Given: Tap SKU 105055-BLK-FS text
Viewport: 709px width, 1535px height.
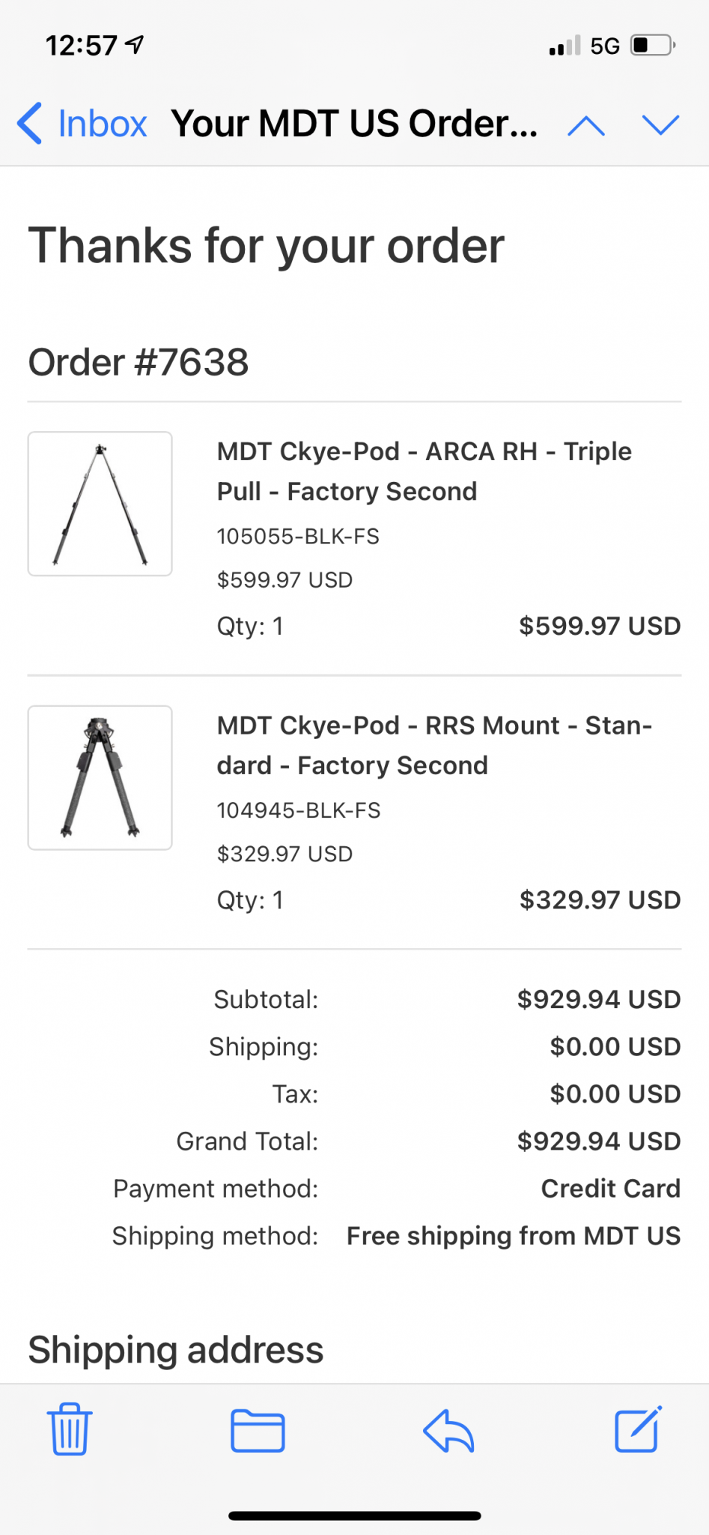Looking at the screenshot, I should click(x=298, y=537).
